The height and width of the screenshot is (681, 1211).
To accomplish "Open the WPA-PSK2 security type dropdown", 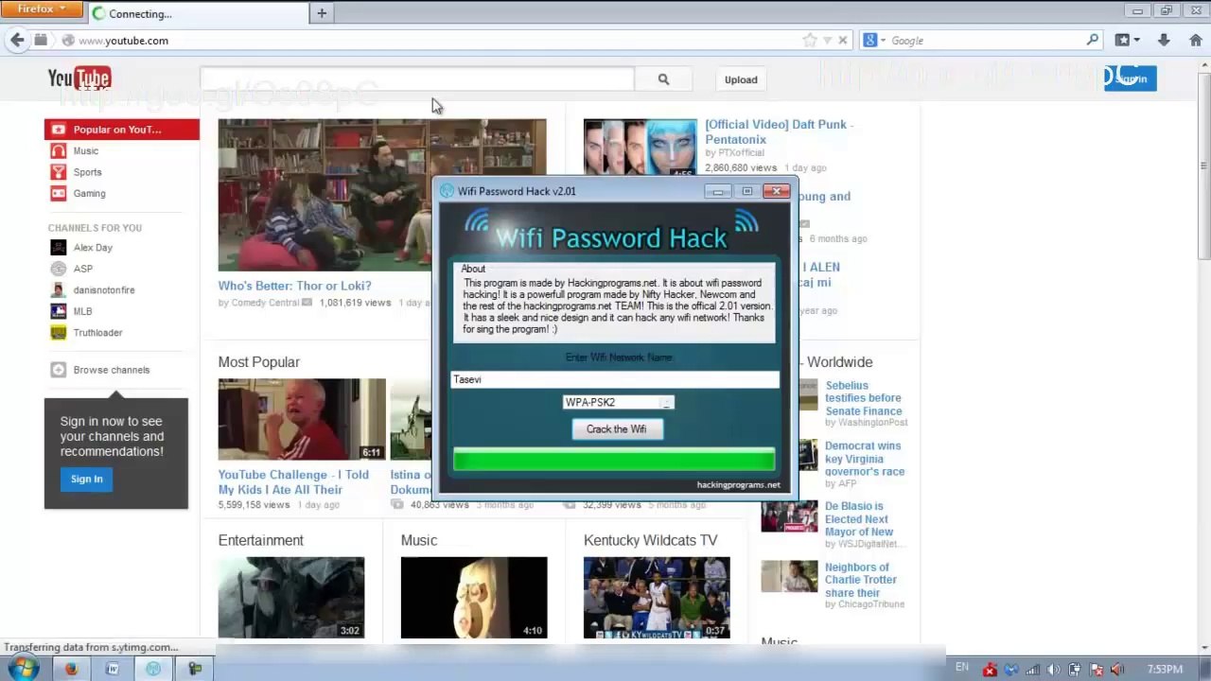I will pyautogui.click(x=618, y=402).
